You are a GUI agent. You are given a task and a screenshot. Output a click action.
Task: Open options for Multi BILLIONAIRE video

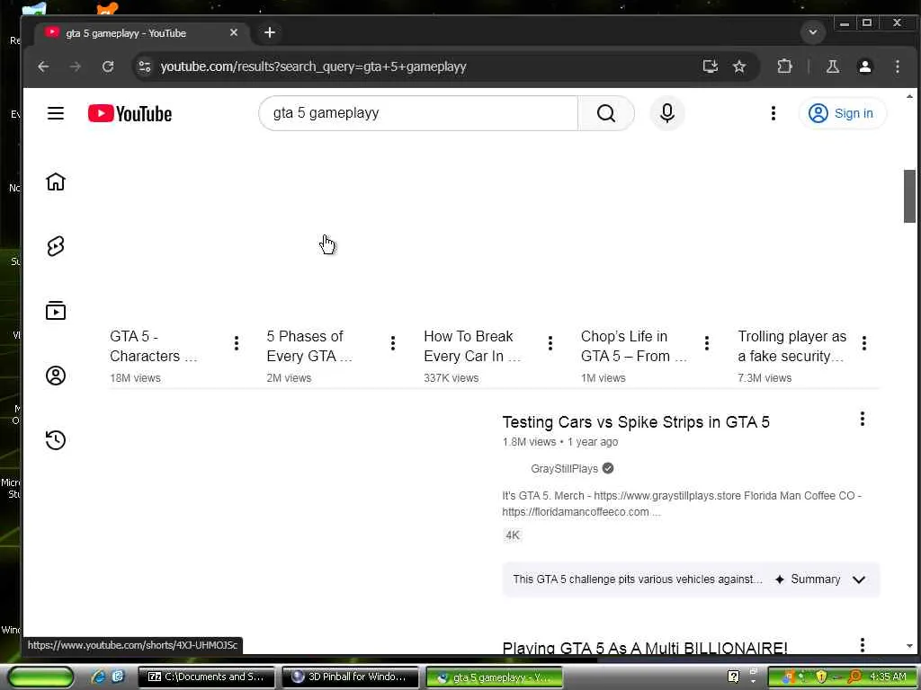pos(863,645)
